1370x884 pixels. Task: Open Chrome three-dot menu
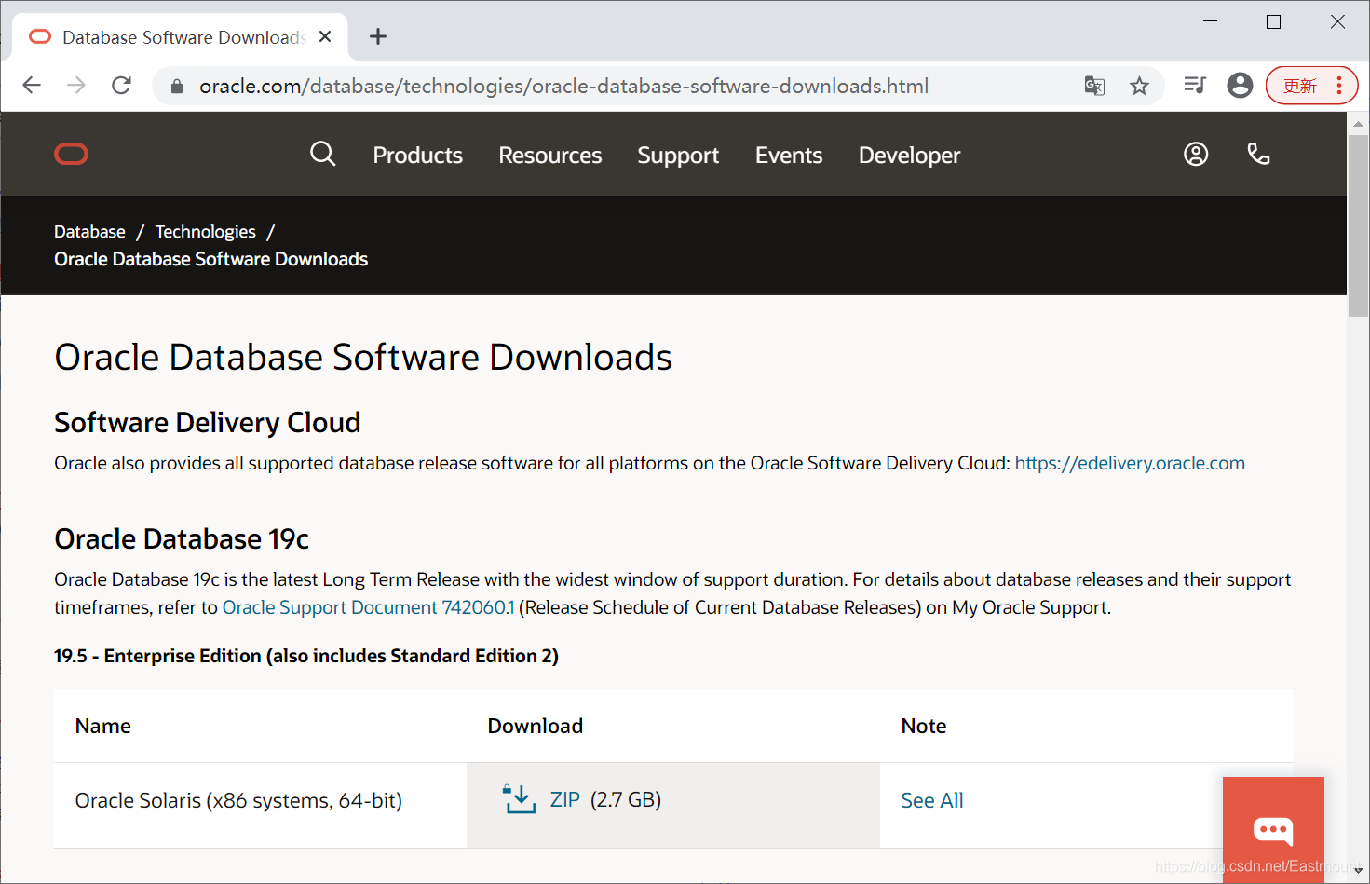pos(1339,86)
